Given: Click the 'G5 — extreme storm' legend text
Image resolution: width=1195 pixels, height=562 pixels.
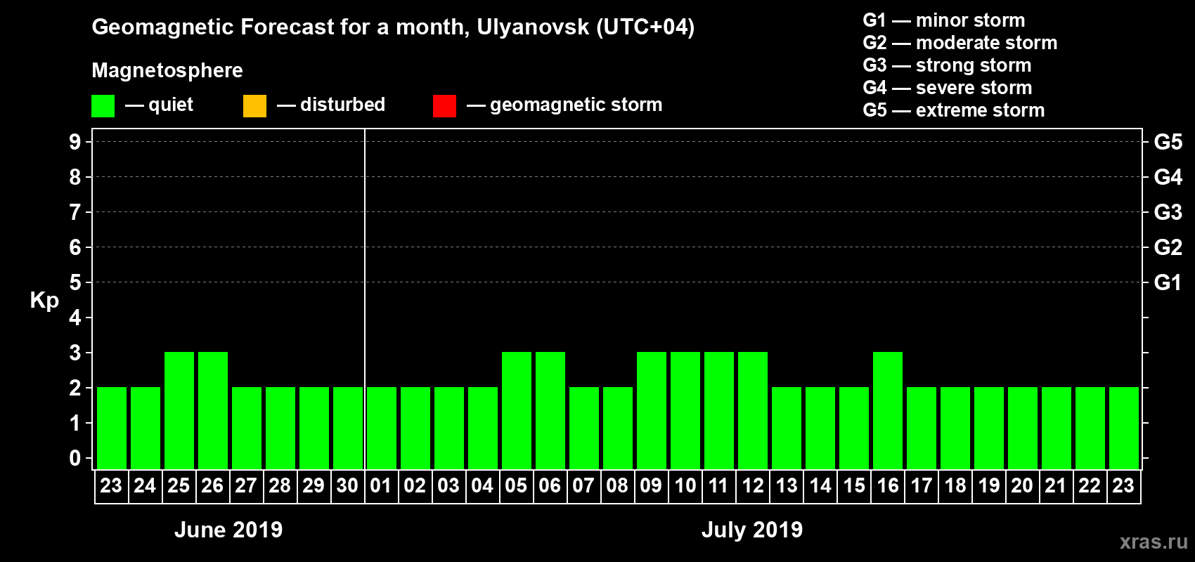Looking at the screenshot, I should coord(954,110).
